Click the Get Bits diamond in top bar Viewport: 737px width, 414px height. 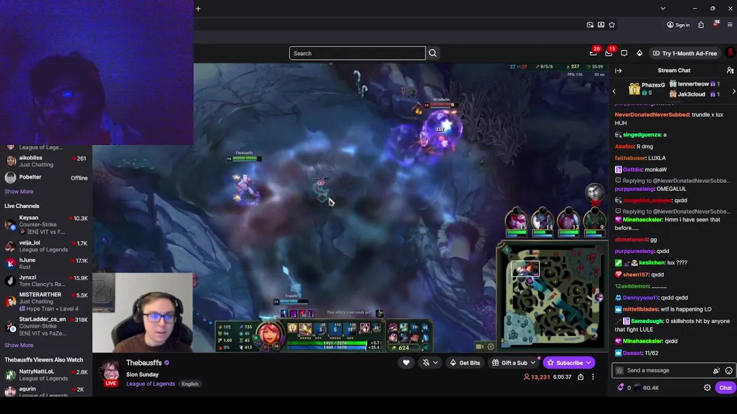point(639,53)
